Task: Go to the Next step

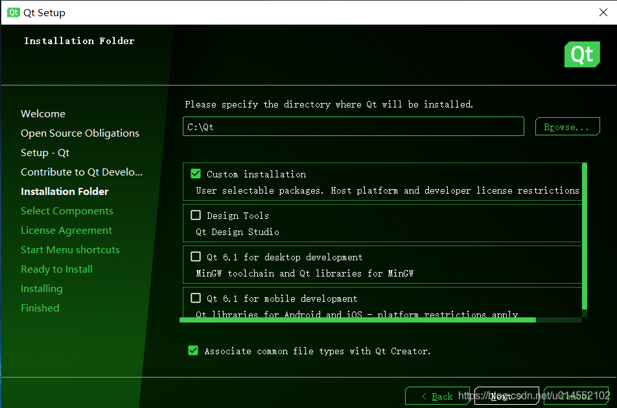Action: pyautogui.click(x=506, y=396)
